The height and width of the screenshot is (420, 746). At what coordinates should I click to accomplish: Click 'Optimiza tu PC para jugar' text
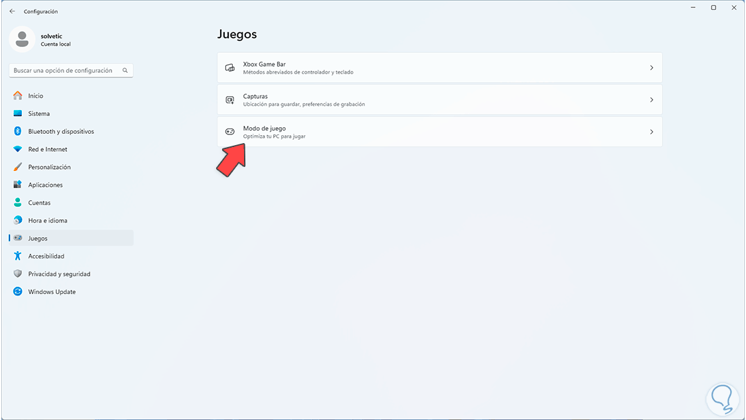click(274, 136)
